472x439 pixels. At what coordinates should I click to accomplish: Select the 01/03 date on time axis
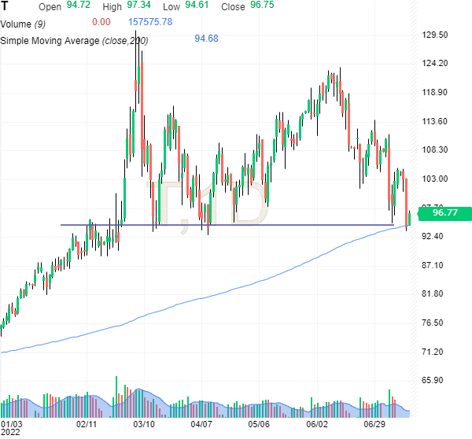[12, 424]
